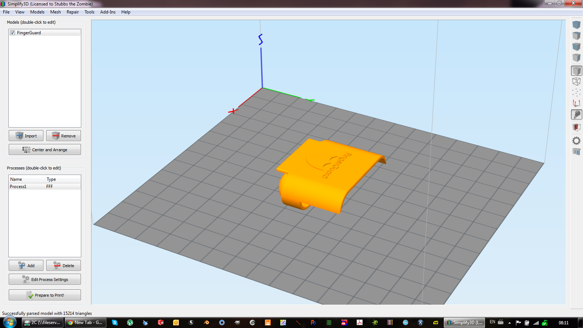The image size is (583, 328).
Task: Toggle the lighting bulb button
Action: pos(576,115)
